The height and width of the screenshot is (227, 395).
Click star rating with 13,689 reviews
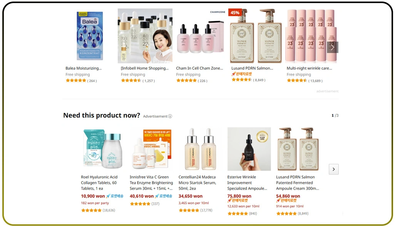coord(297,81)
